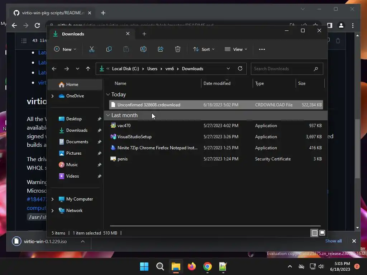The height and width of the screenshot is (275, 367).
Task: Switch to large thumbnails view icon
Action: pyautogui.click(x=322, y=233)
